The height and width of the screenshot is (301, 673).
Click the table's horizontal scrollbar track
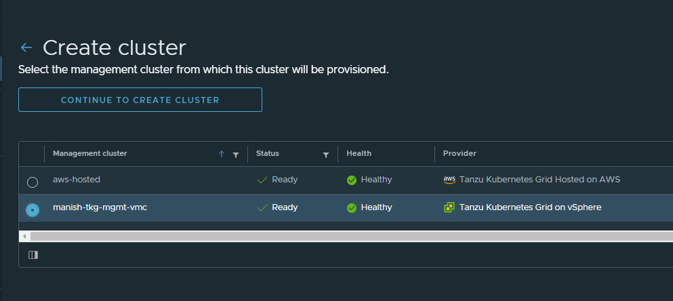tap(339, 236)
